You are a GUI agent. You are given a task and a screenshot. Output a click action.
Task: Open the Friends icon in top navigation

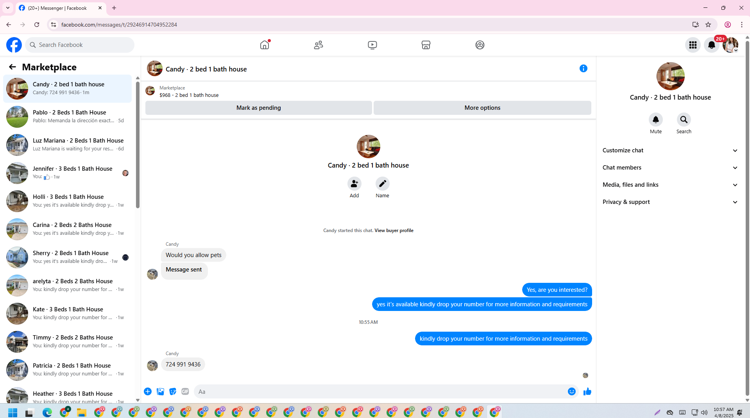pyautogui.click(x=319, y=45)
